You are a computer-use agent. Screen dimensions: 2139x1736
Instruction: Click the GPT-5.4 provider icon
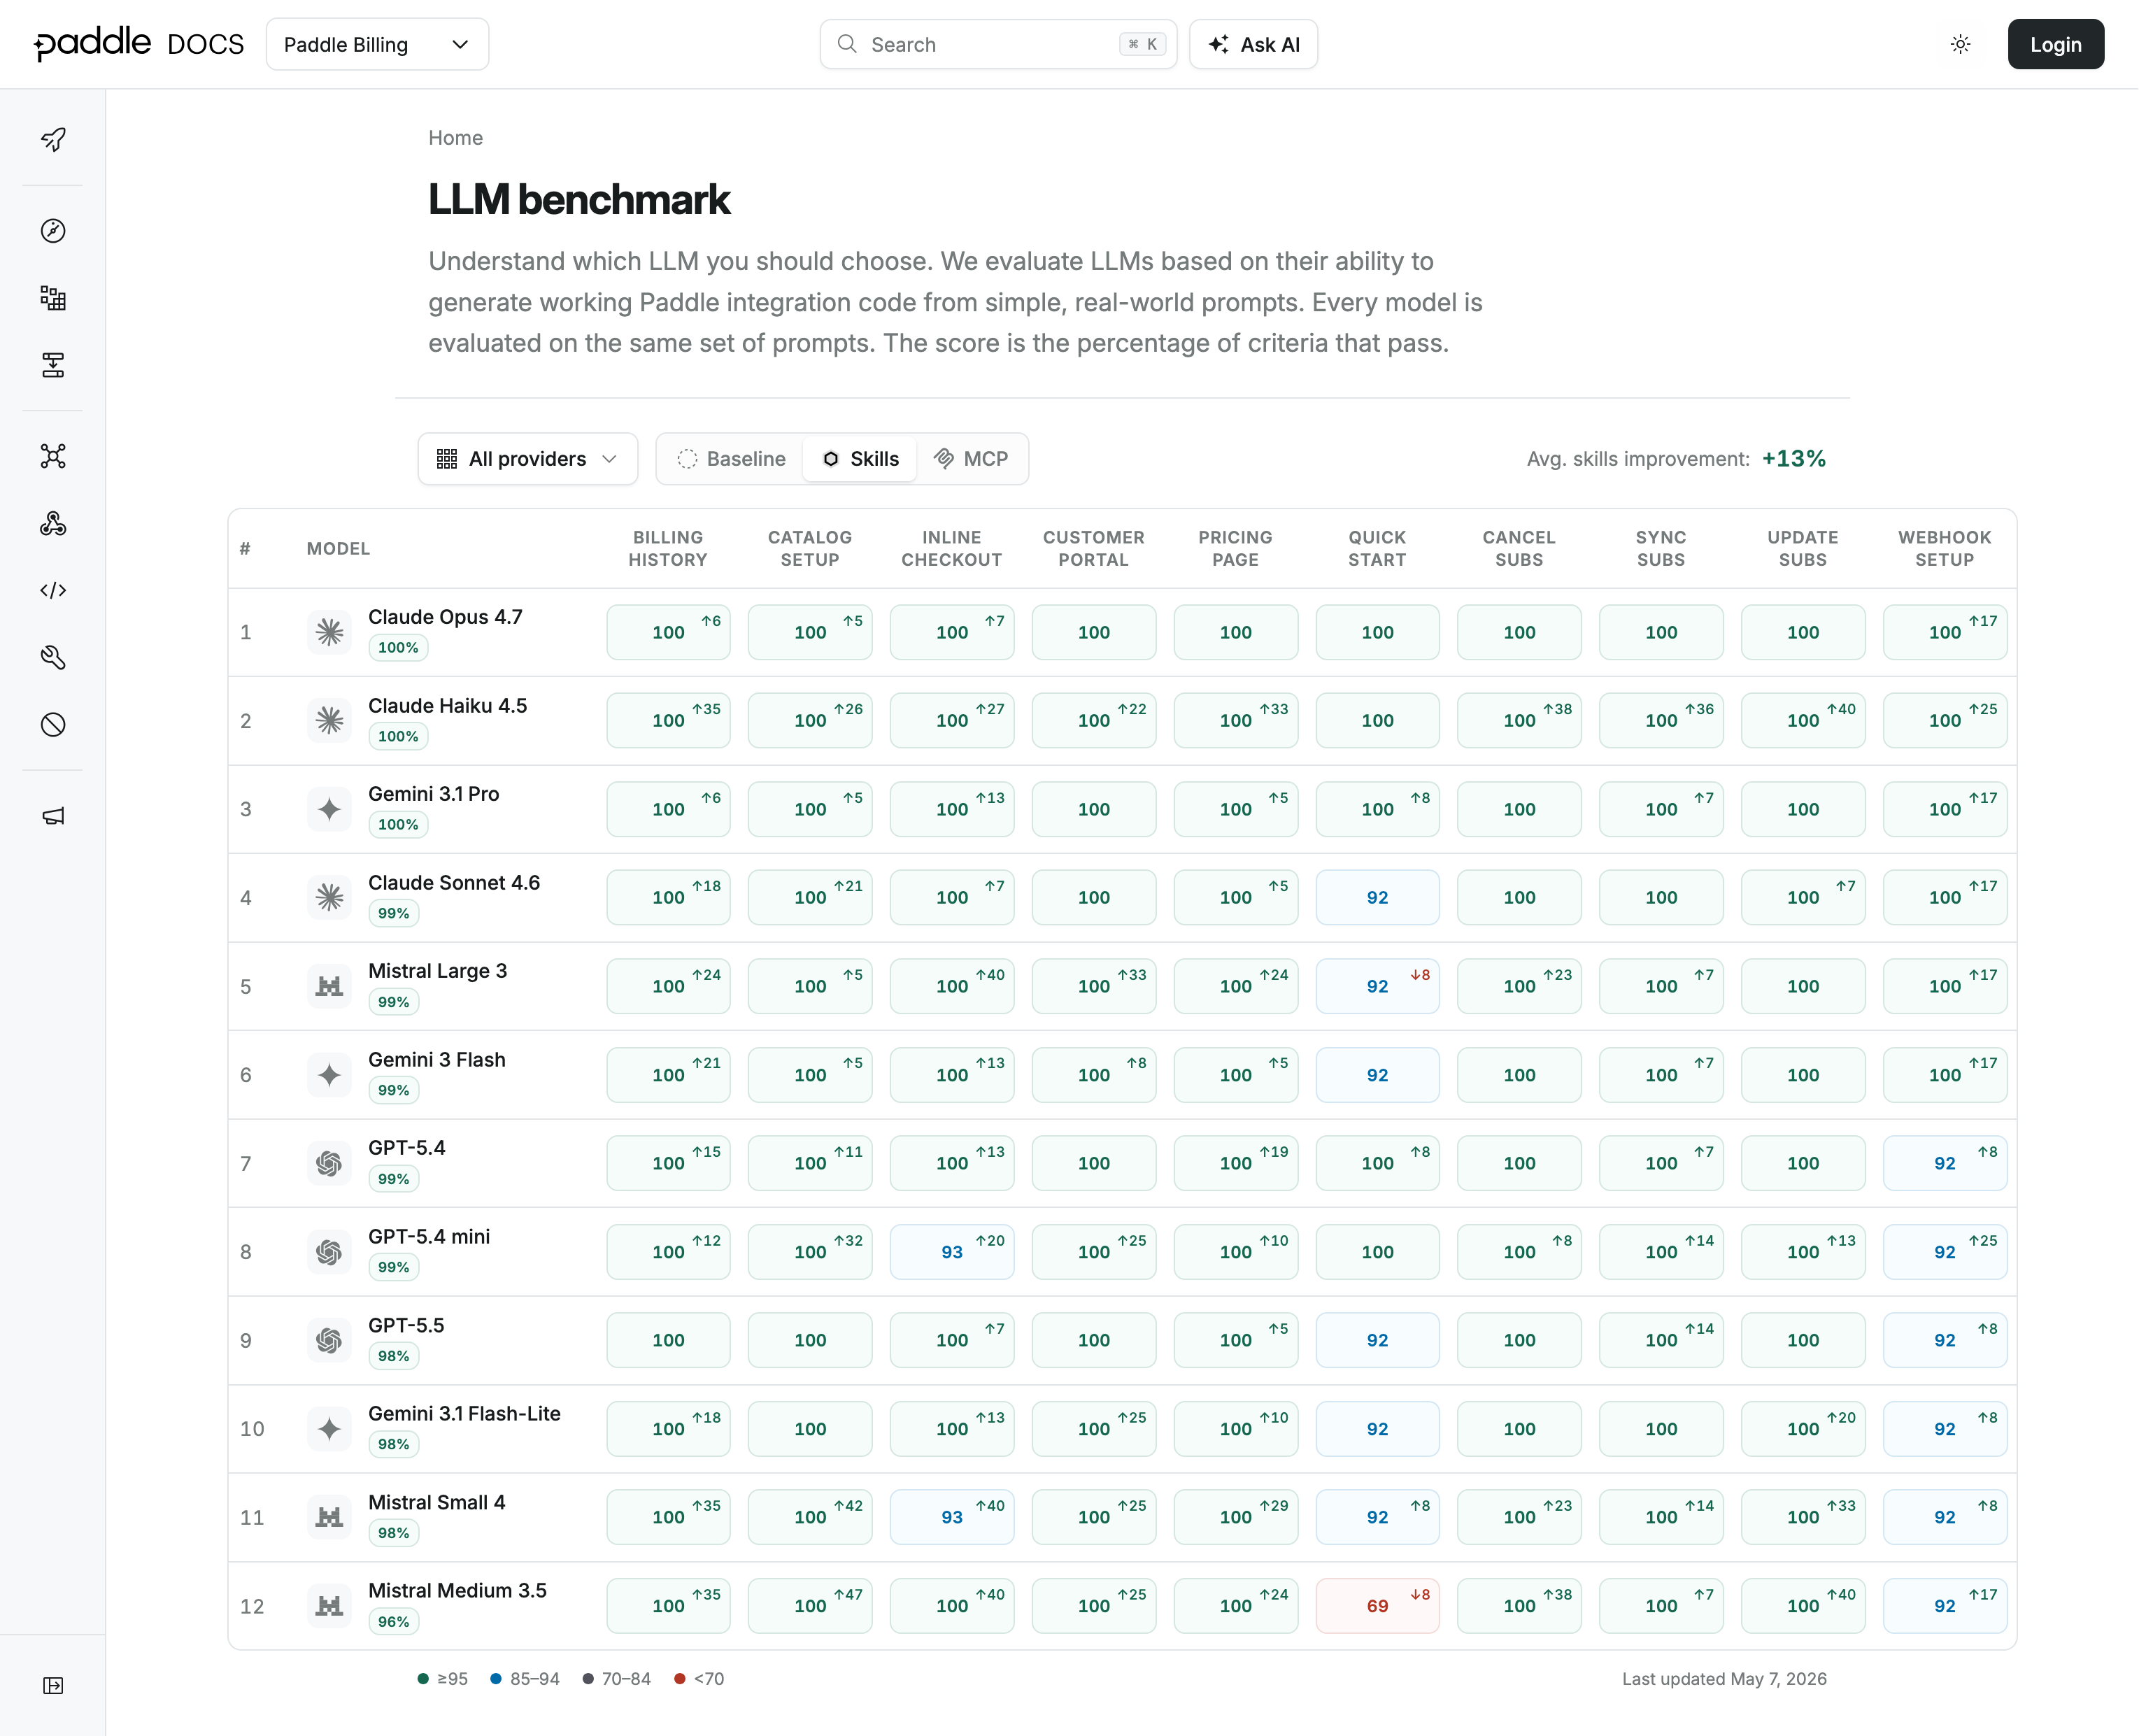pos(329,1163)
